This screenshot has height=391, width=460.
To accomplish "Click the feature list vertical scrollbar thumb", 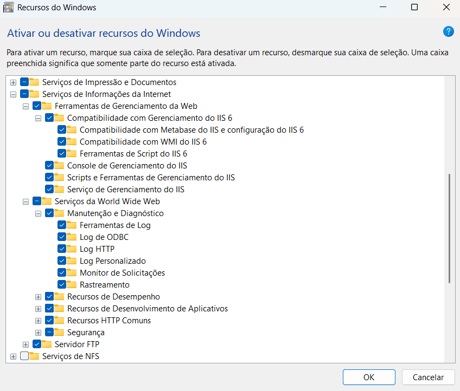I will point(449,229).
